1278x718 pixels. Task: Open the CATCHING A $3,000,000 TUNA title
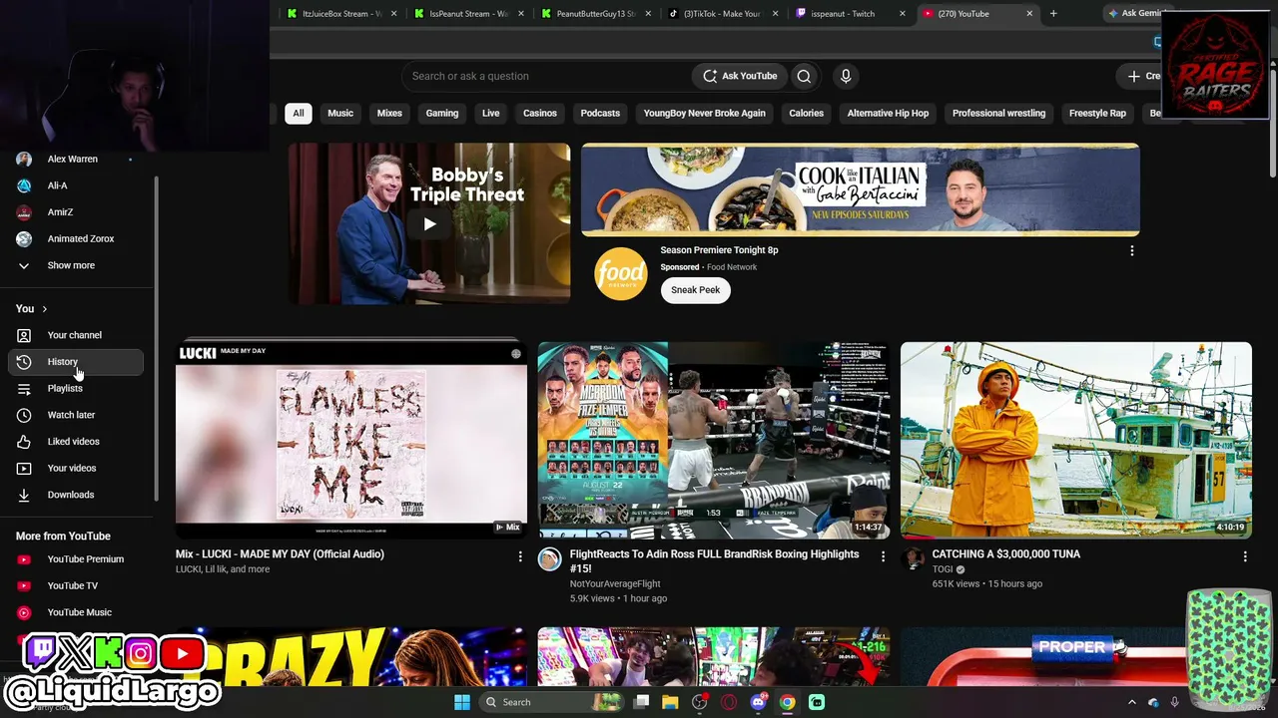(1006, 554)
